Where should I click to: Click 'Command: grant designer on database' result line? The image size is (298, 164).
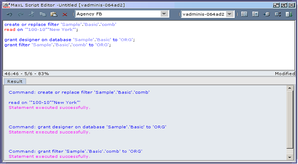pyautogui.click(x=87, y=127)
